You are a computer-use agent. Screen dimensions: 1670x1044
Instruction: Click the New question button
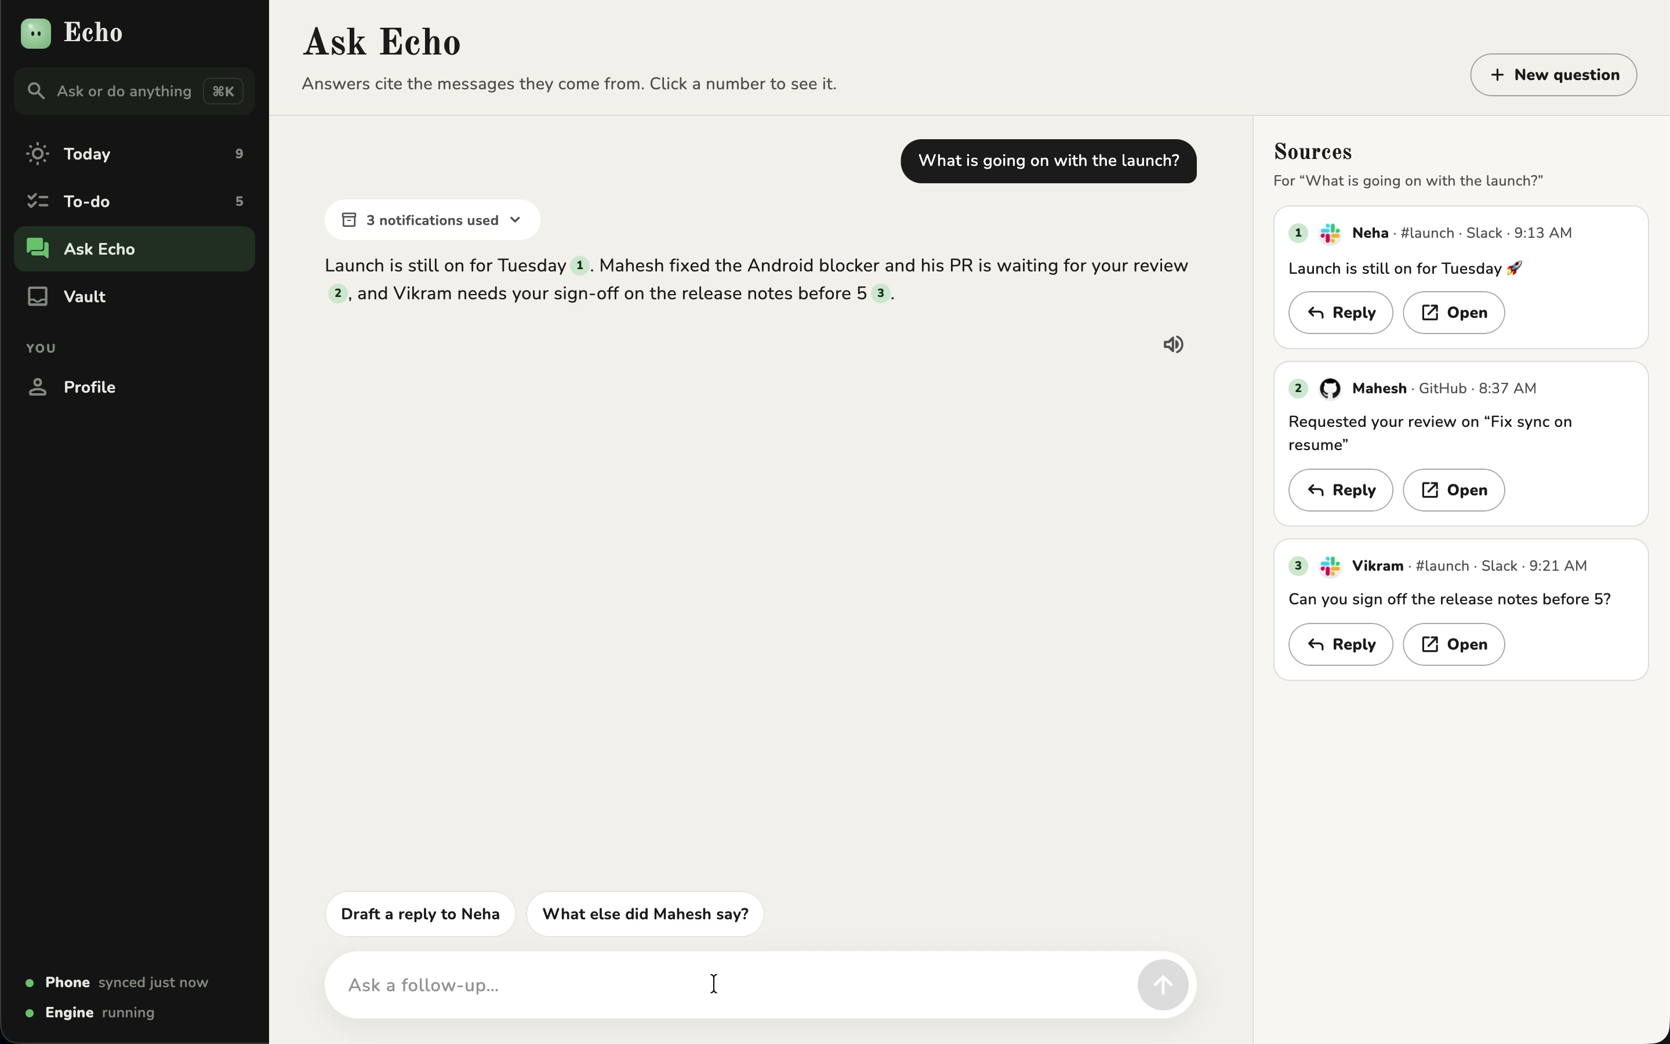[1553, 75]
